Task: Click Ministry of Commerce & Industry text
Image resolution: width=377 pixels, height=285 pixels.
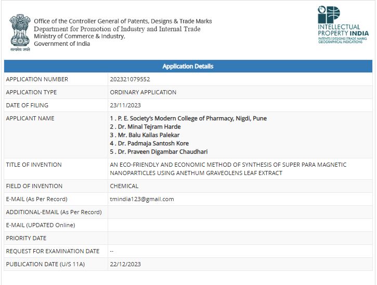Action: tap(80, 36)
